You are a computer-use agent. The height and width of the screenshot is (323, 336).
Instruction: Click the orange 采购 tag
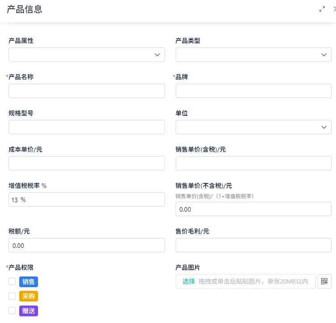[x=29, y=296]
